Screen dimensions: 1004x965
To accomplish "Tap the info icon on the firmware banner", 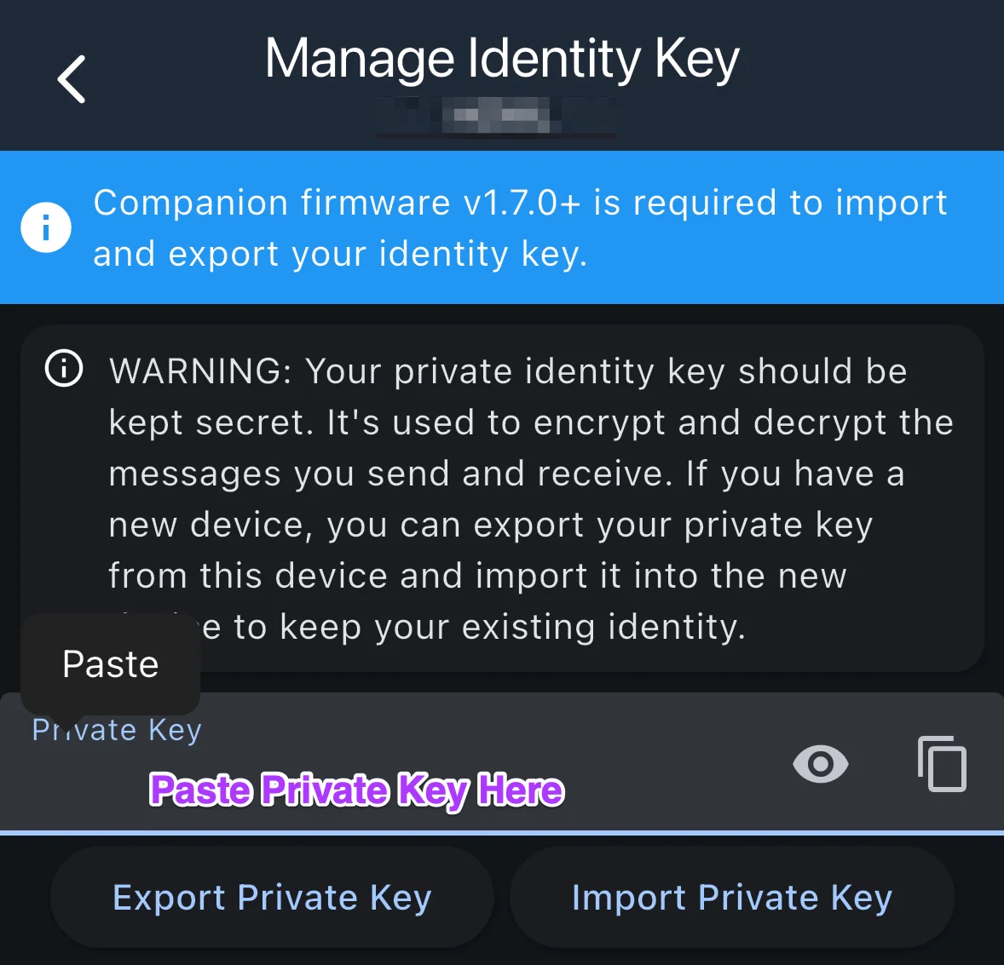I will (x=46, y=227).
